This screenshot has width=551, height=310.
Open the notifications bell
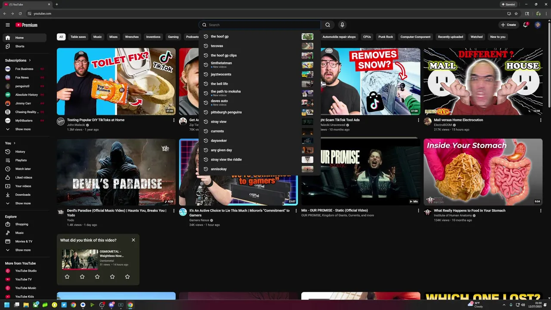[525, 25]
